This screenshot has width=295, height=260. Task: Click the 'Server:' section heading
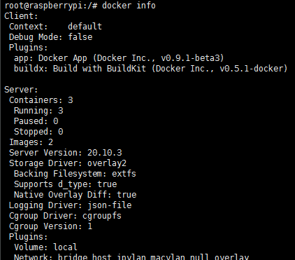(21, 90)
